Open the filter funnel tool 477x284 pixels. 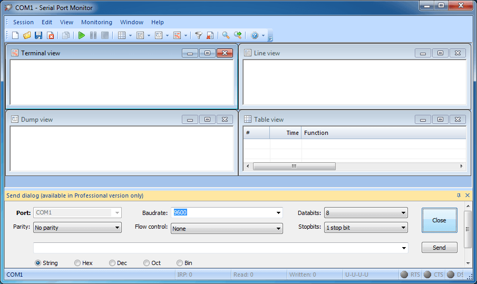[198, 35]
